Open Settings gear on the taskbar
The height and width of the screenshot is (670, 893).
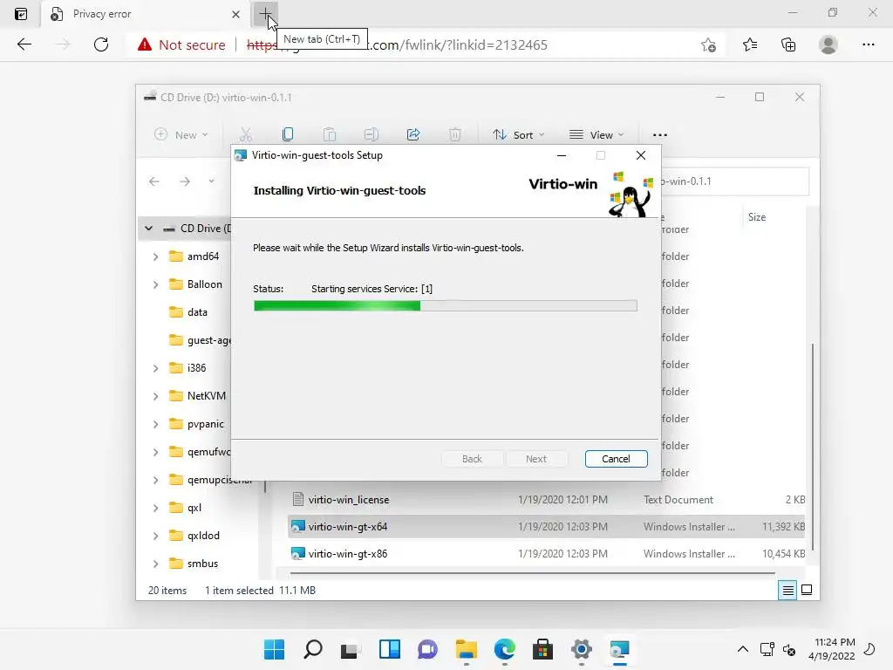click(x=581, y=649)
